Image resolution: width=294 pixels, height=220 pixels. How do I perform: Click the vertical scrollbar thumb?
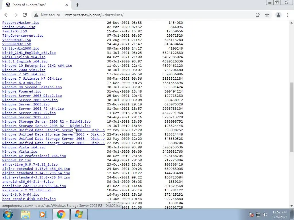click(292, 117)
